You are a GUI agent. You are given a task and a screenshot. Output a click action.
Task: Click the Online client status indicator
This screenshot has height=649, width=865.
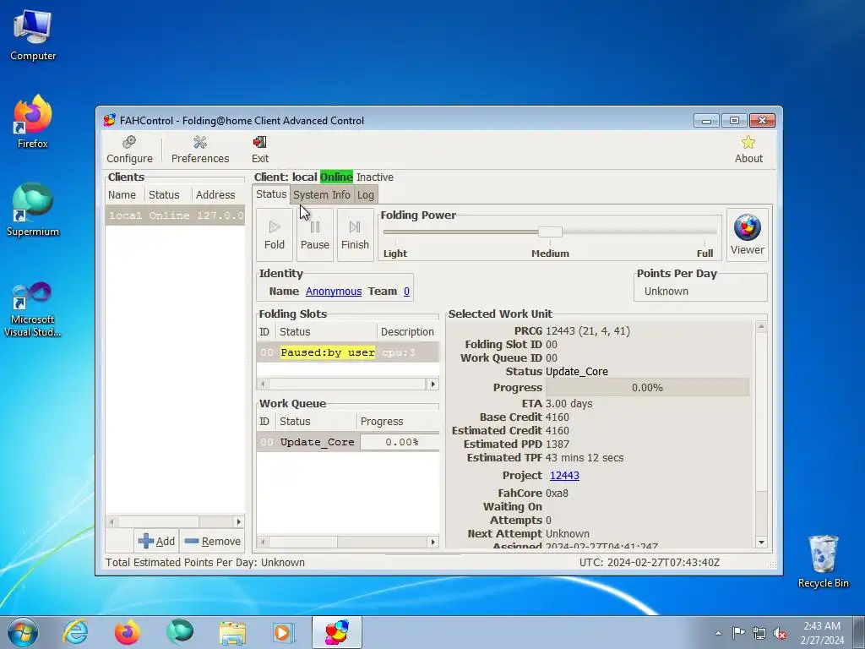(x=336, y=177)
